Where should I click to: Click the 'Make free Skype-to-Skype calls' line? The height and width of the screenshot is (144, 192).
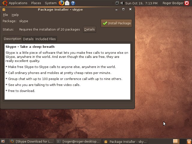pyautogui.click(x=61, y=67)
